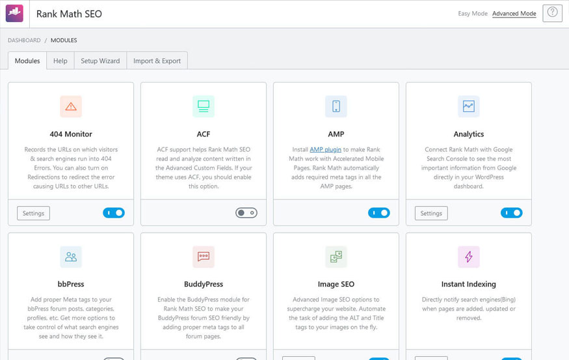This screenshot has height=360, width=569.
Task: Select the Modules tab
Action: [27, 60]
